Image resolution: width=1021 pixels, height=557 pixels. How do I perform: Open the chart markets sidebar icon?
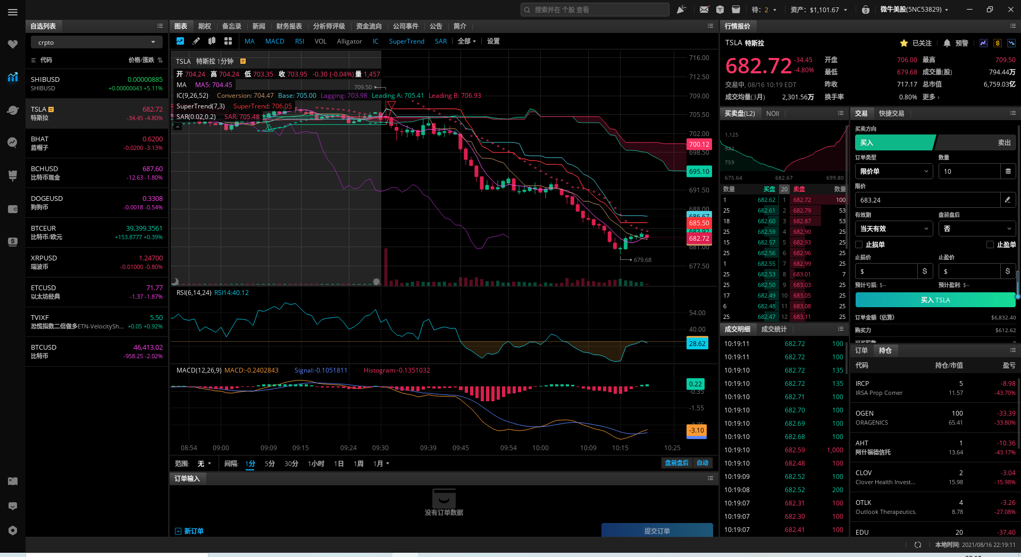coord(13,77)
